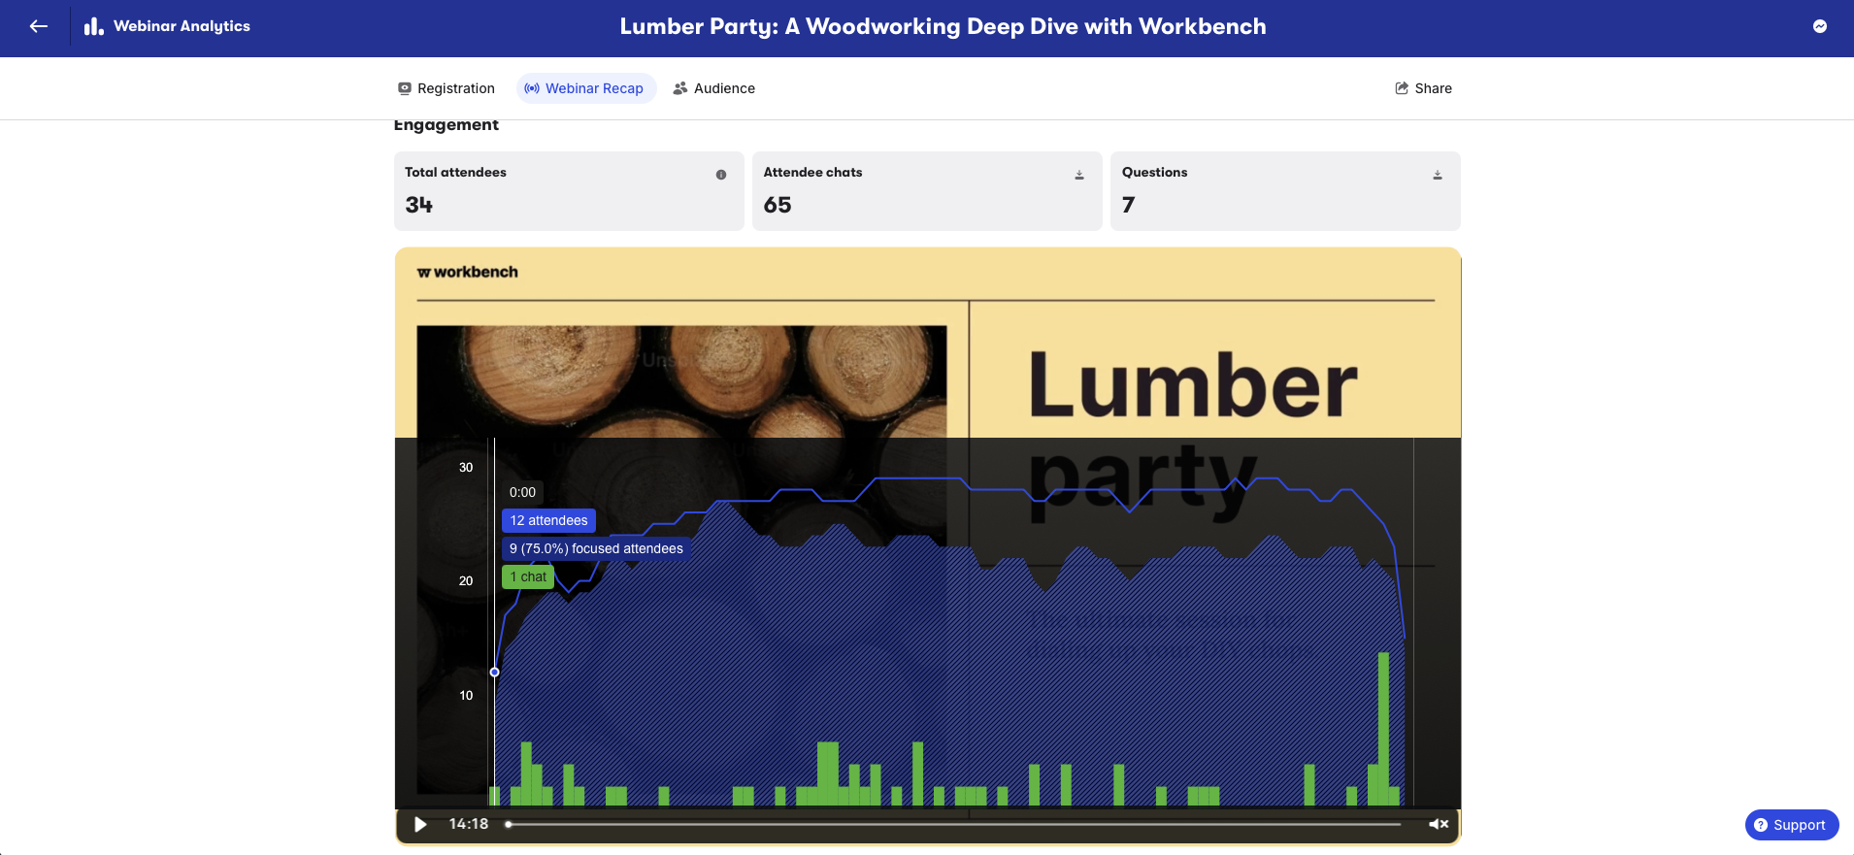Viewport: 1854px width, 855px height.
Task: Click the 1 chat tooltip label
Action: (528, 576)
